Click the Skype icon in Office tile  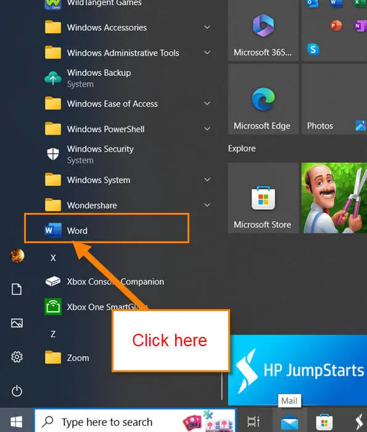(313, 49)
